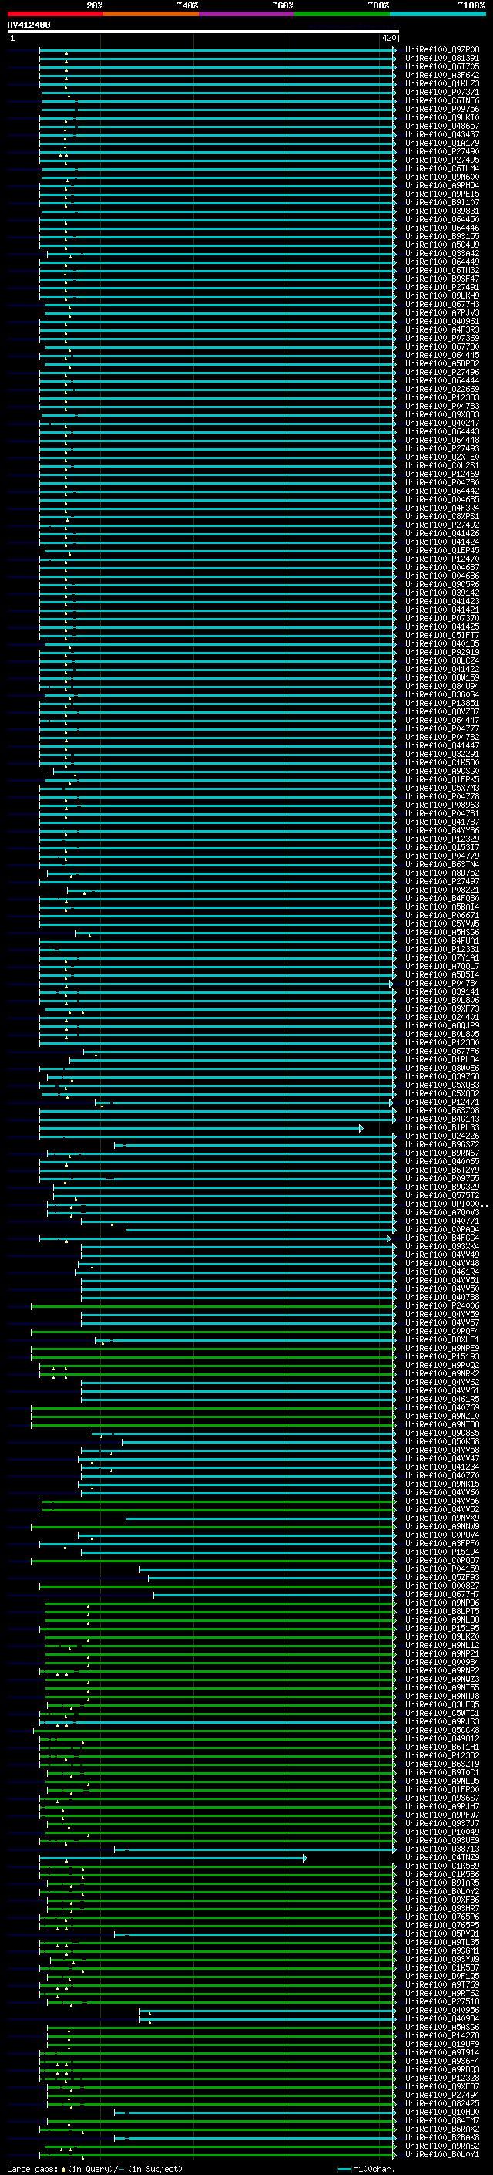Select the UniRef100_A9PEI5 label

(x=441, y=194)
